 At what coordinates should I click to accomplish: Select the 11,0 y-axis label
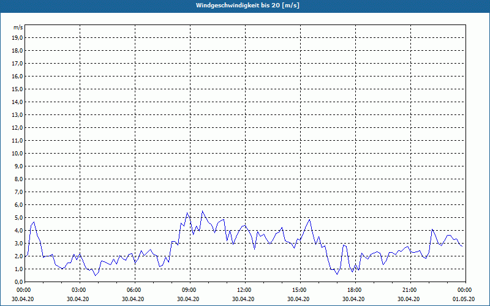point(18,141)
